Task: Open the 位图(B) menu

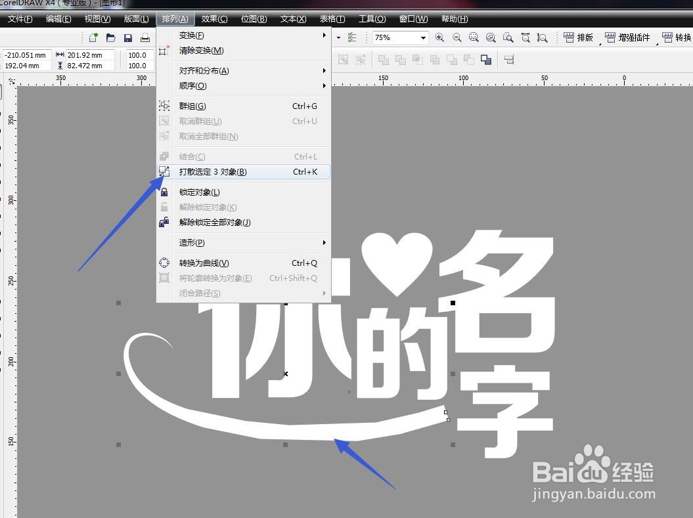Action: pyautogui.click(x=254, y=19)
